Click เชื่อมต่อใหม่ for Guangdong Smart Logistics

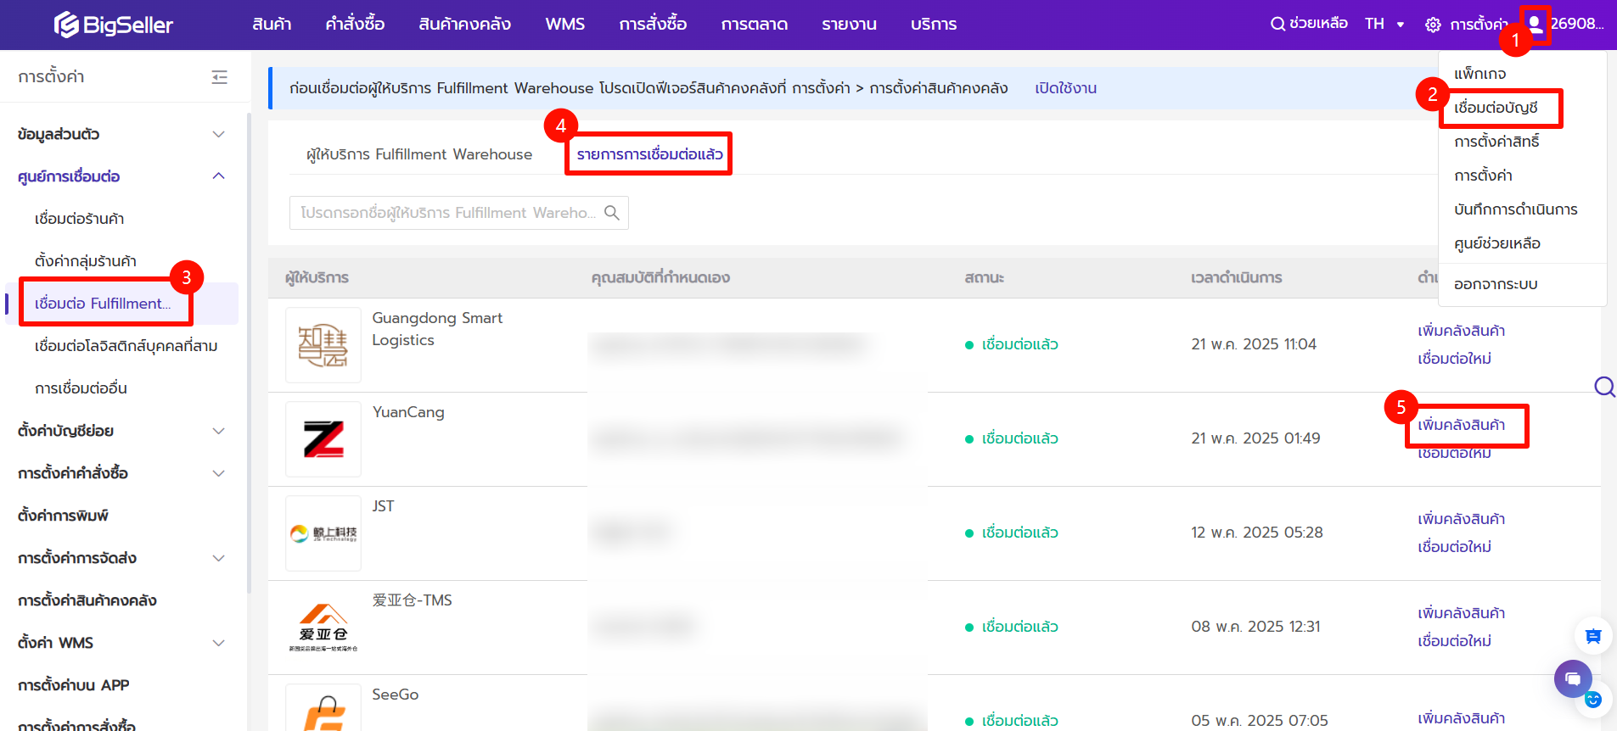pos(1454,359)
